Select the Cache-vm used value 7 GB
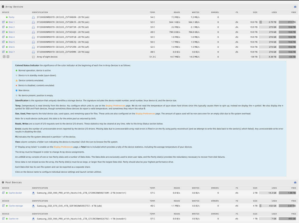The height and width of the screenshot is (223, 299). coord(274,219)
